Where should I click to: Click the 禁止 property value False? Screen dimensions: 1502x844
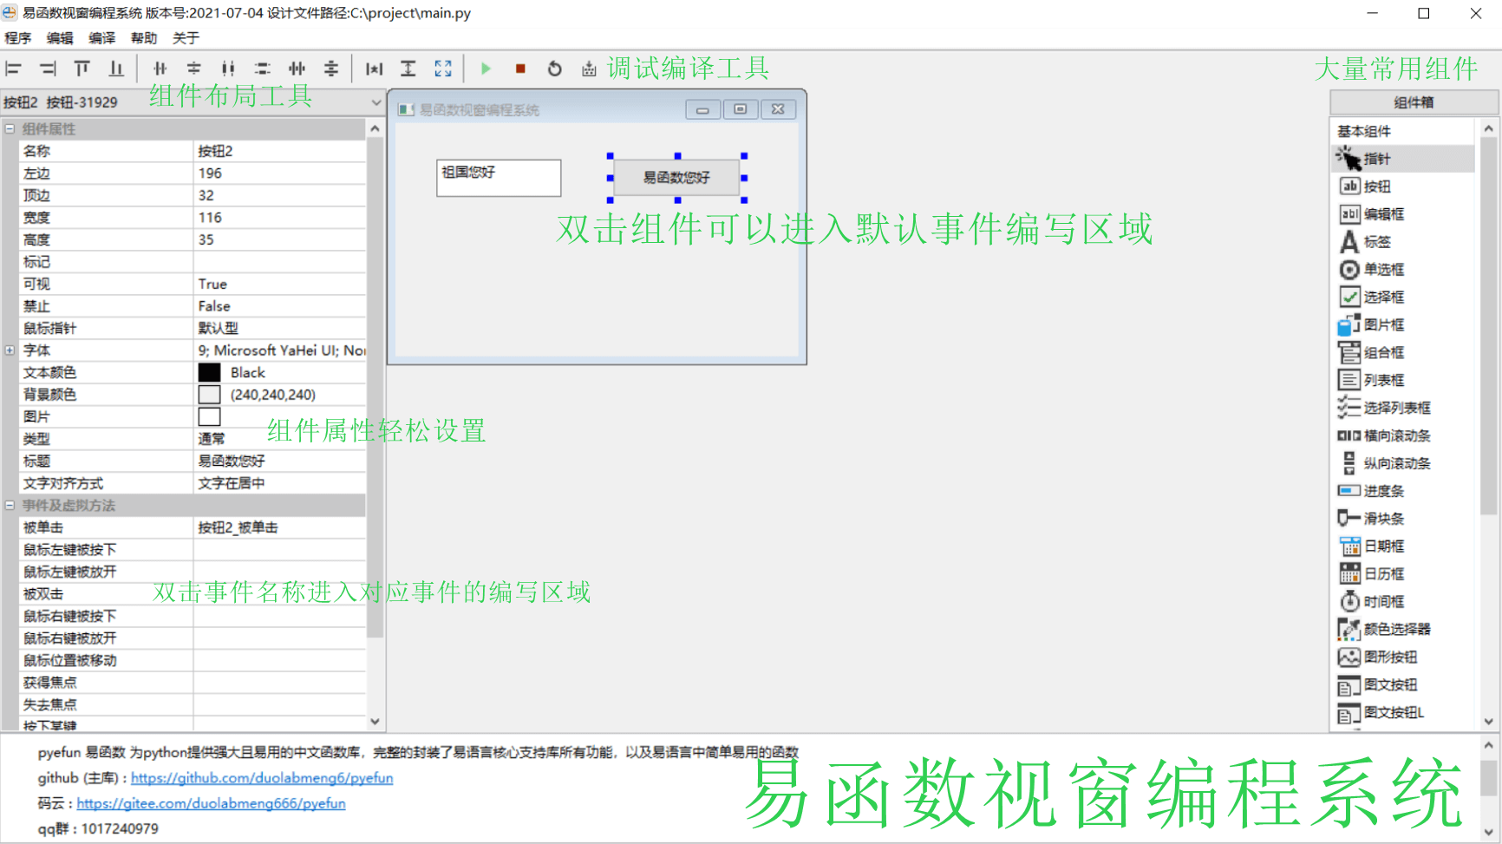click(279, 306)
